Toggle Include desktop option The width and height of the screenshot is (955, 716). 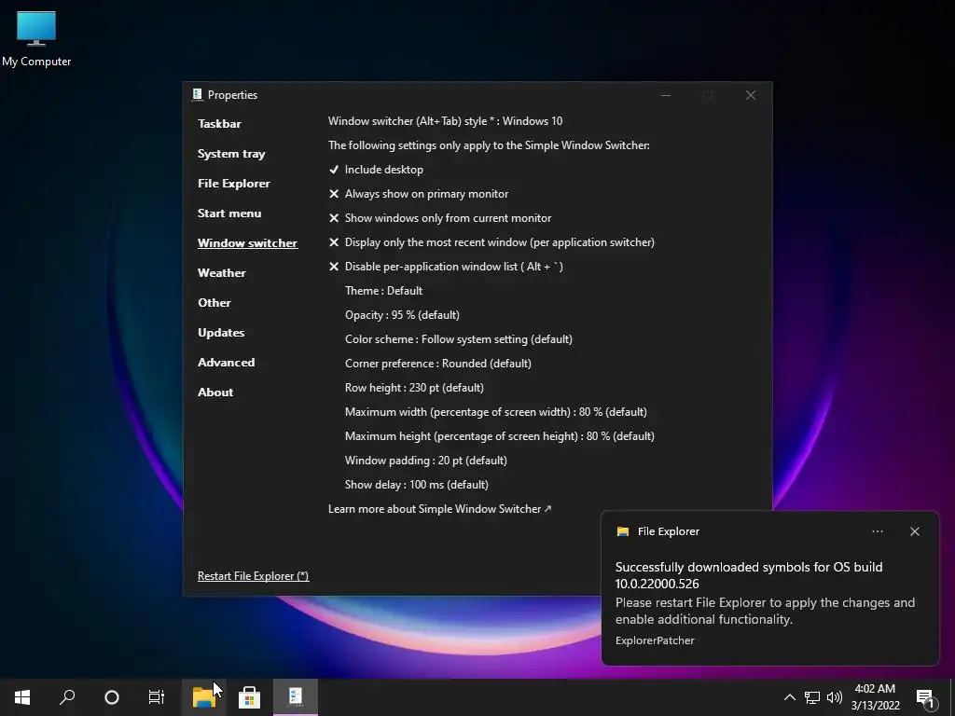[x=376, y=170]
